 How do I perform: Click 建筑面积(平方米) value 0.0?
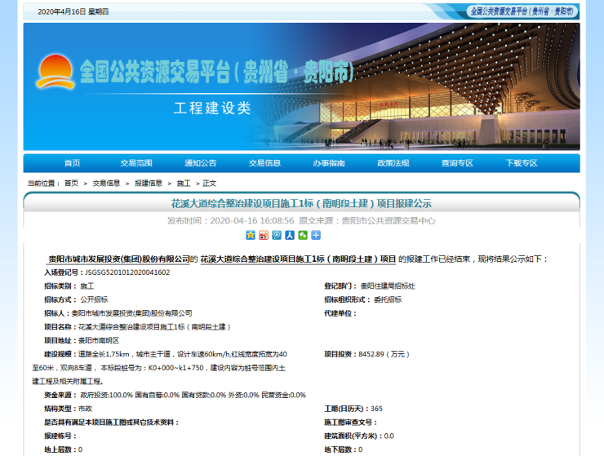pyautogui.click(x=389, y=436)
